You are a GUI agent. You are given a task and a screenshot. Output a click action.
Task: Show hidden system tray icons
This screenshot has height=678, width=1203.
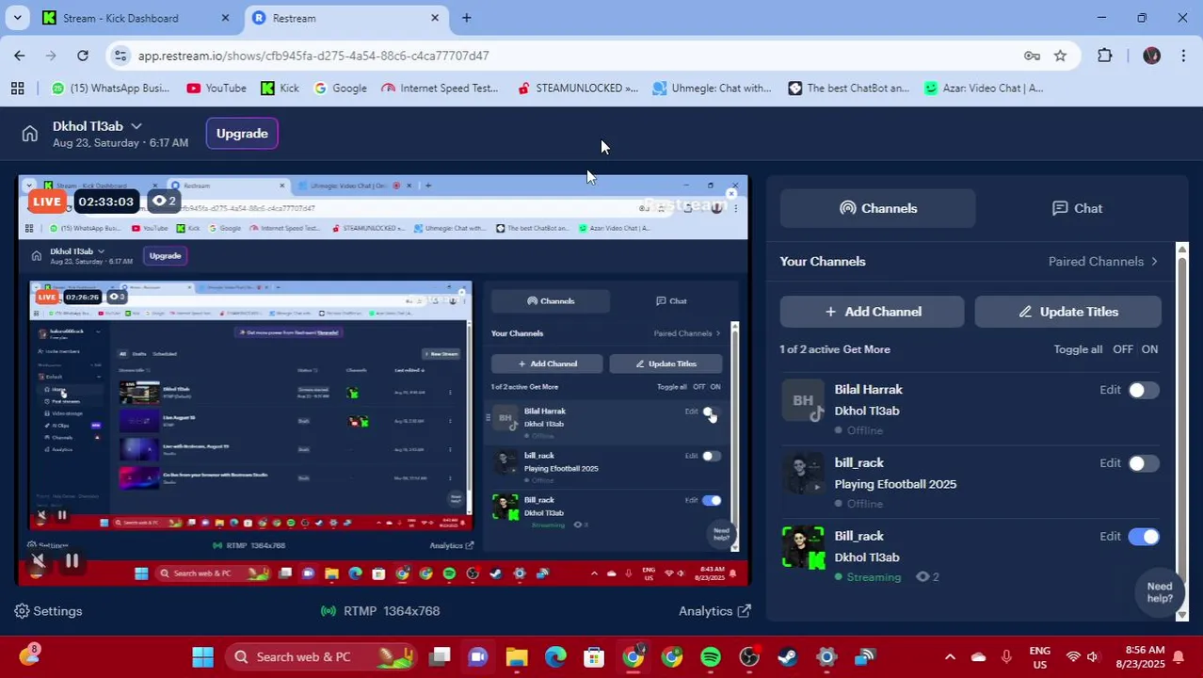(950, 656)
